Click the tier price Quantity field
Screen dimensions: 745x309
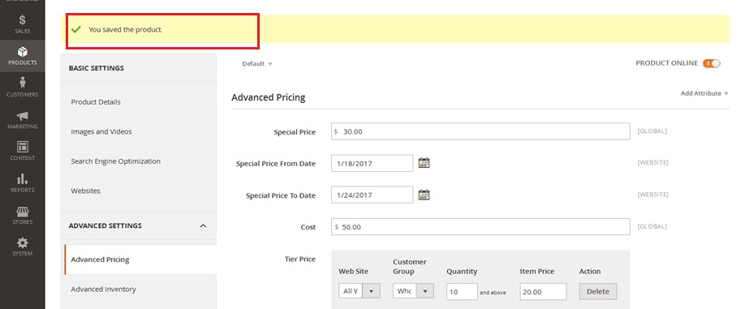462,291
